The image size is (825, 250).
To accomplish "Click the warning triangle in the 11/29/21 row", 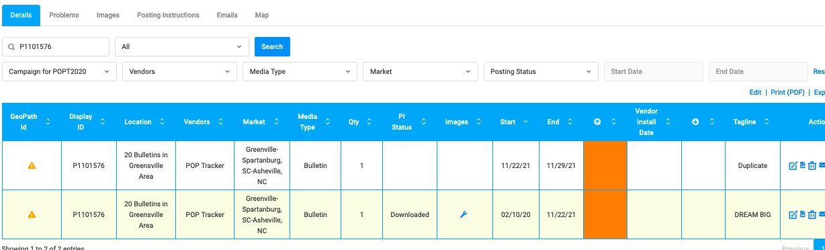I will click(32, 166).
